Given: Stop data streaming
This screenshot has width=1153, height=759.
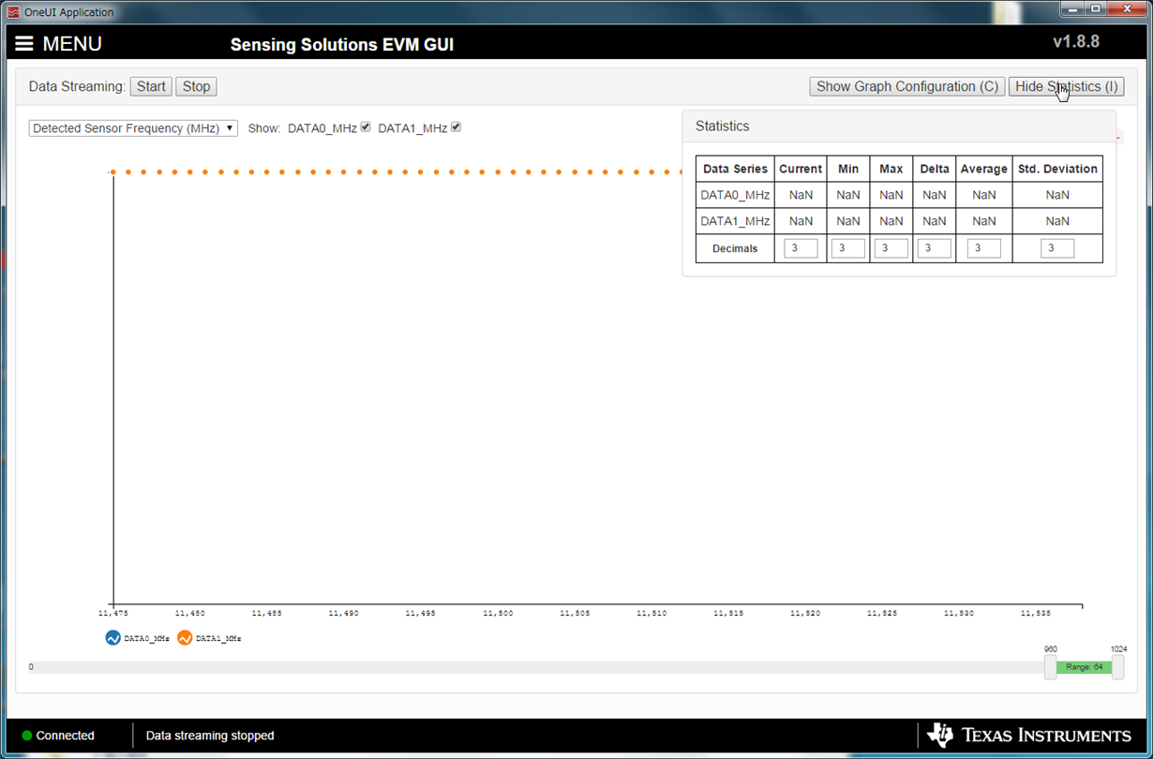Looking at the screenshot, I should (x=196, y=86).
